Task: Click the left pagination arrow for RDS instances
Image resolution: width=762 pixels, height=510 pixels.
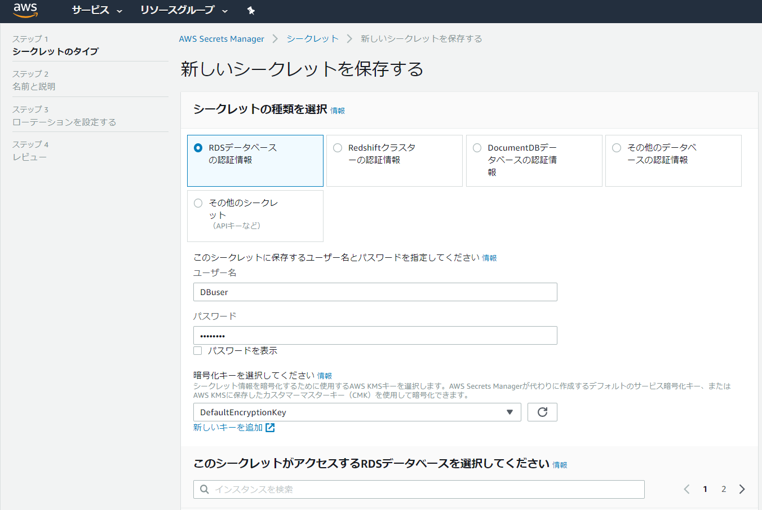Action: (686, 489)
